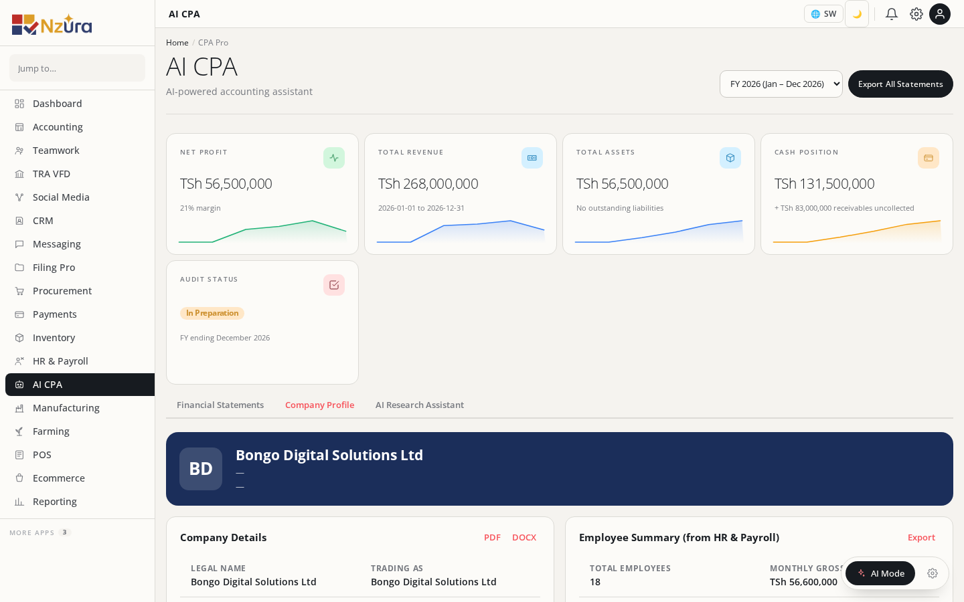Click the Inventory box icon
Screen dimensions: 964x602
pyautogui.click(x=19, y=338)
